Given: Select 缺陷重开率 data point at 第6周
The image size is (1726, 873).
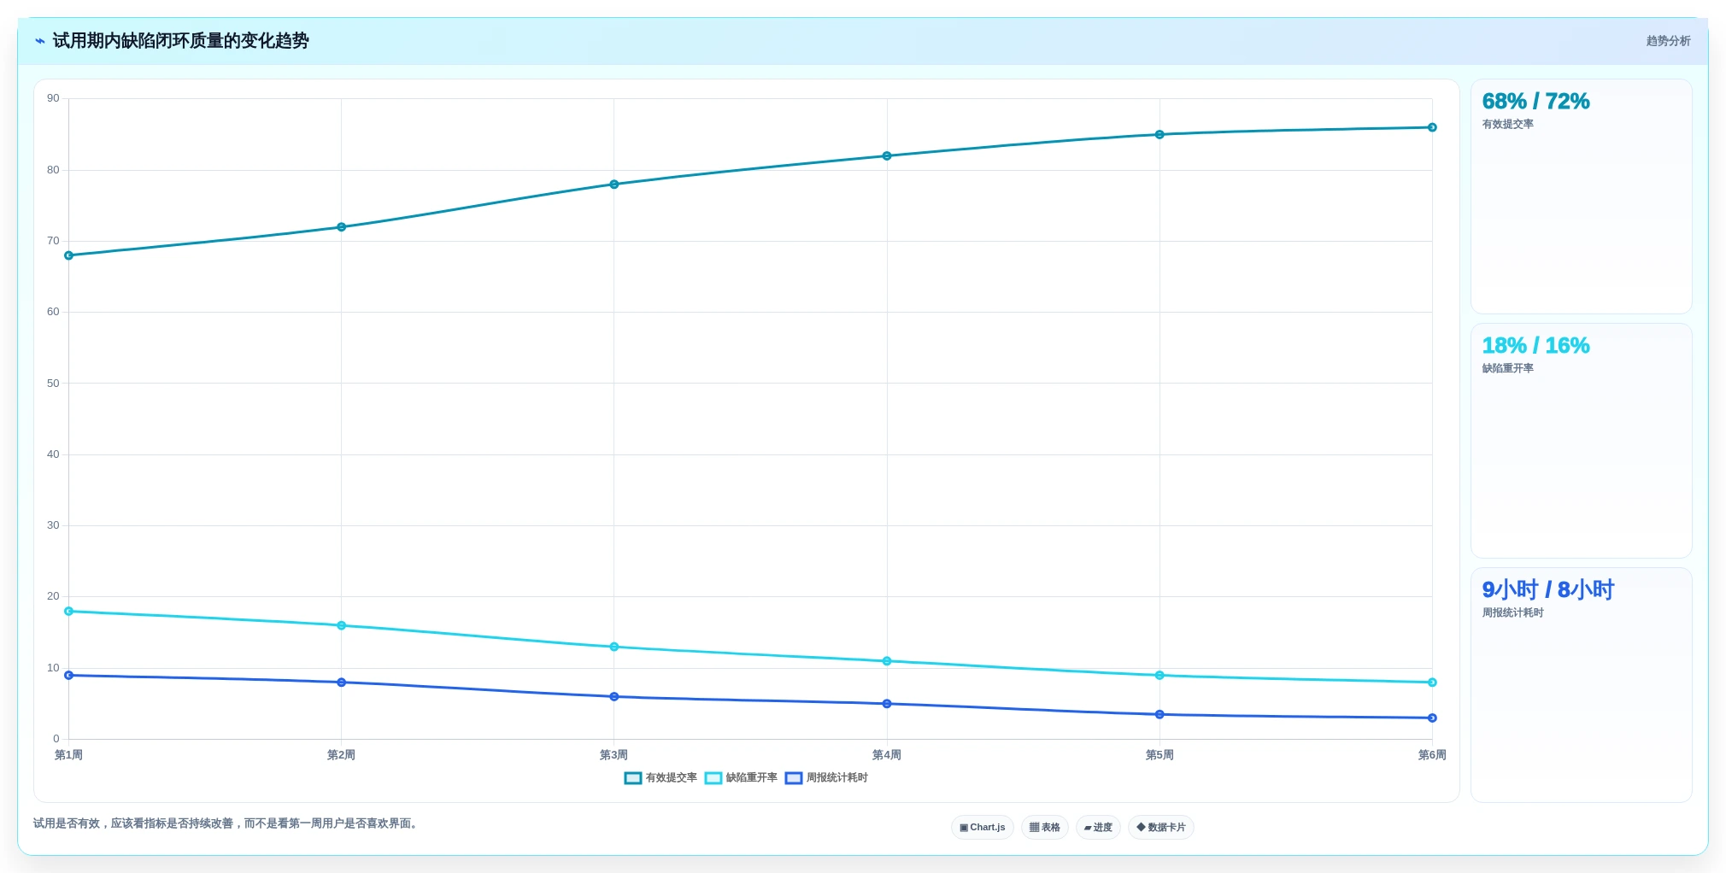Looking at the screenshot, I should (x=1433, y=683).
